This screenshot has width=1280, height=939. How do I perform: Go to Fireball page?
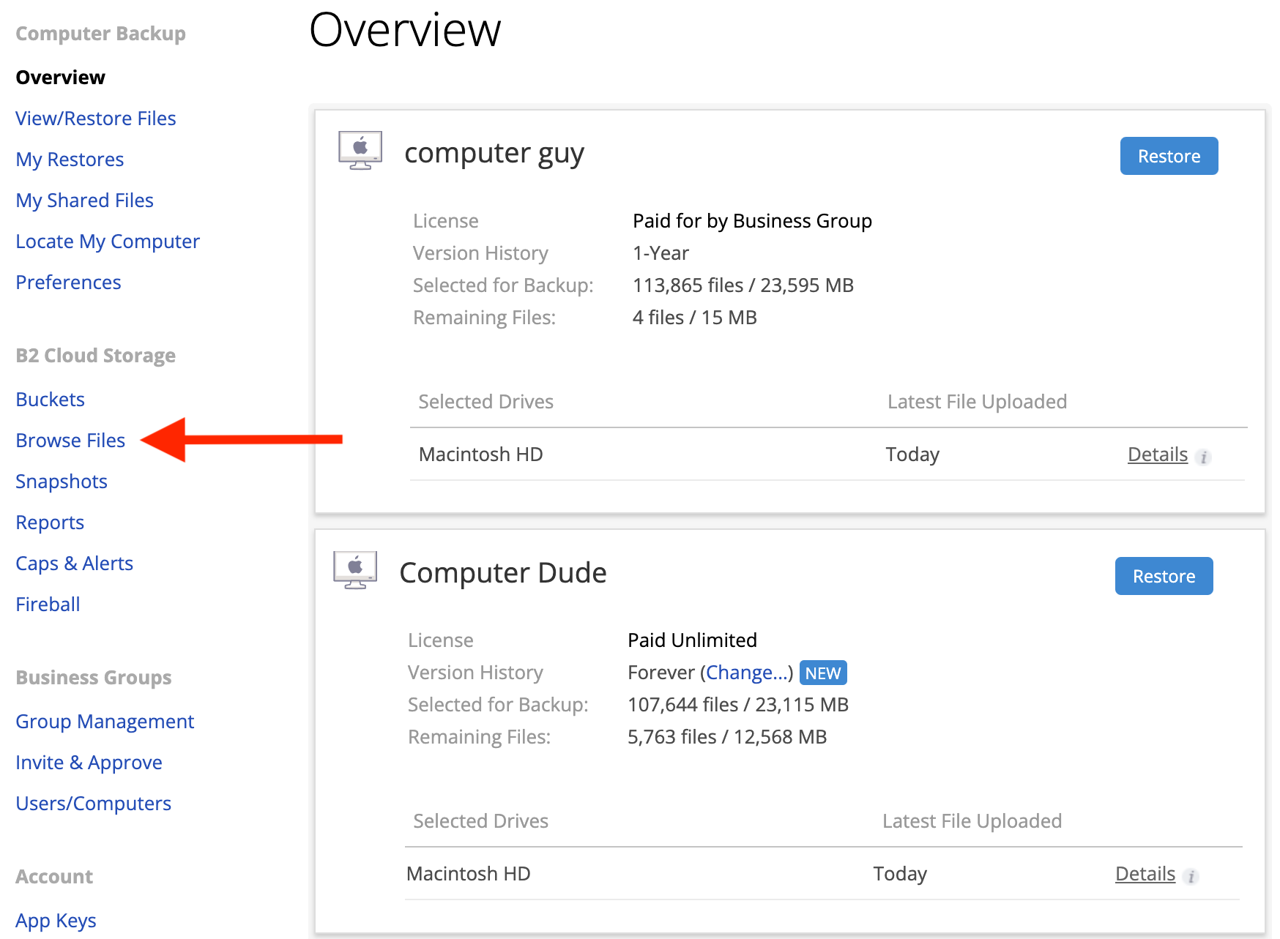(48, 605)
